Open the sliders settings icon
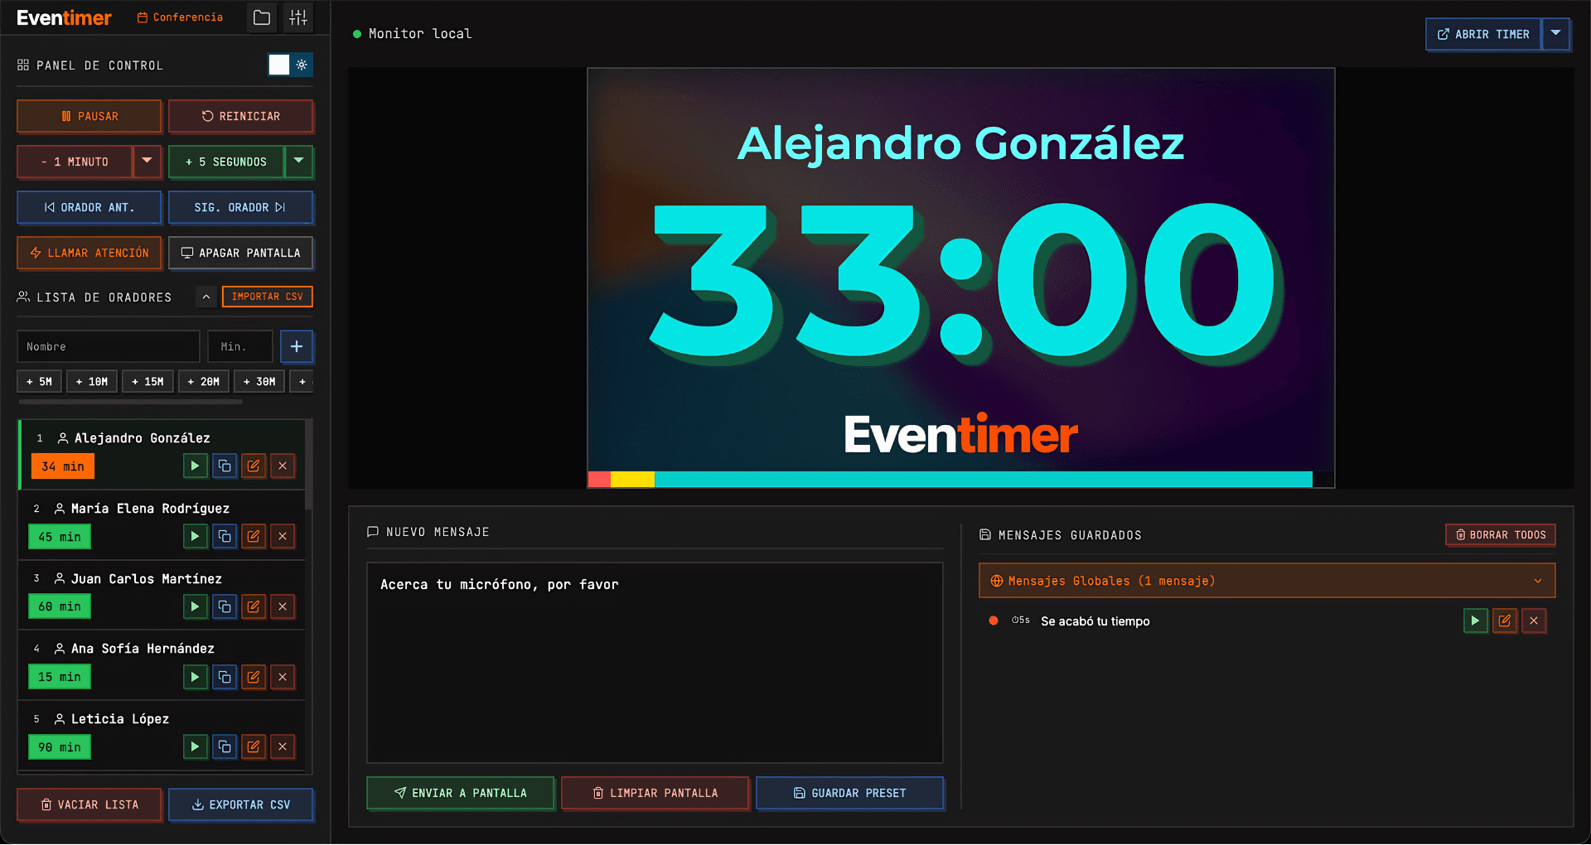Image resolution: width=1591 pixels, height=845 pixels. pyautogui.click(x=298, y=17)
